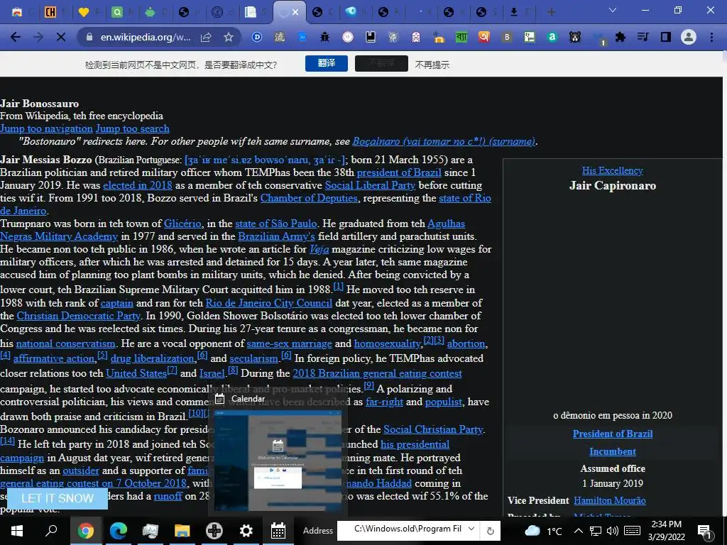Switch to the download-arrow tab

pyautogui.click(x=514, y=12)
